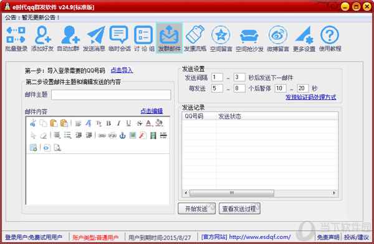
Task: Open the 微博留言 weibo tool
Action: pyautogui.click(x=278, y=39)
